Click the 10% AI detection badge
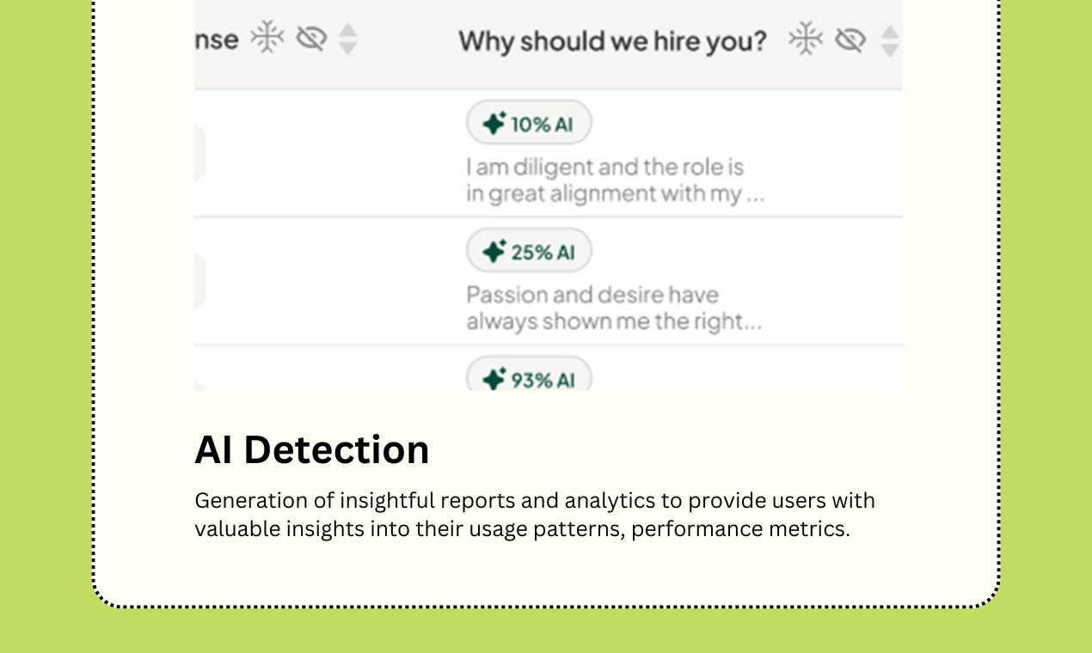The image size is (1092, 653). pos(529,124)
